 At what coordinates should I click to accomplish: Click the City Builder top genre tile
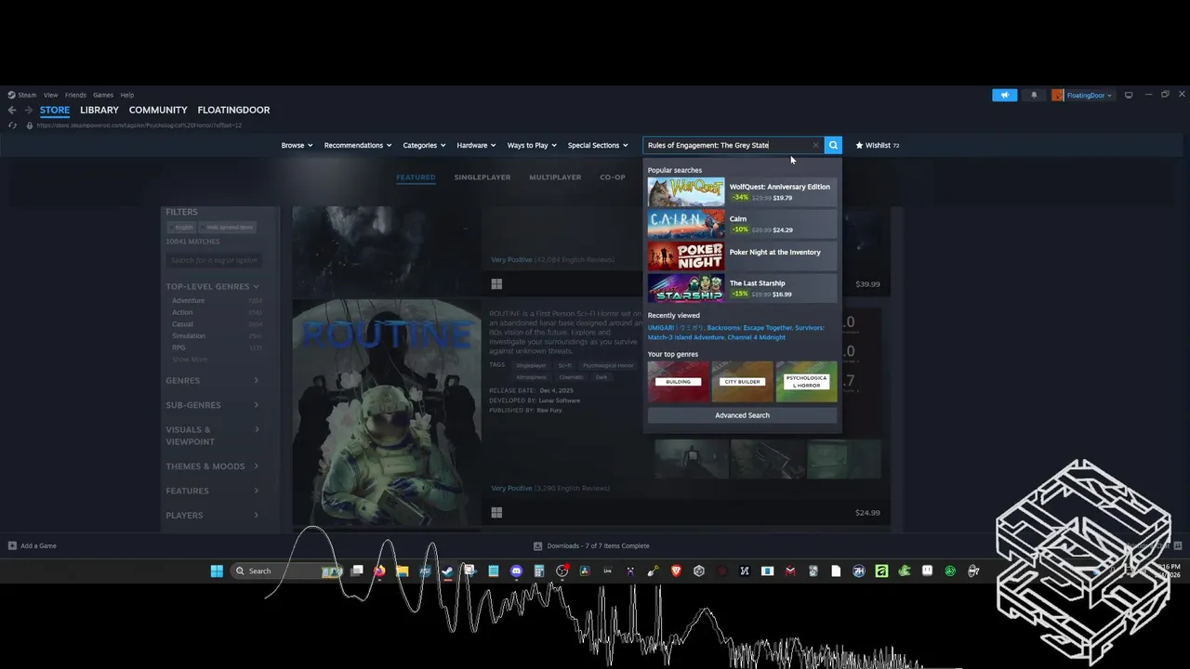(742, 382)
